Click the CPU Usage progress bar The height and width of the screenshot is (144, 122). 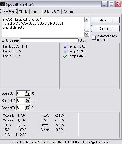[x=49, y=40]
